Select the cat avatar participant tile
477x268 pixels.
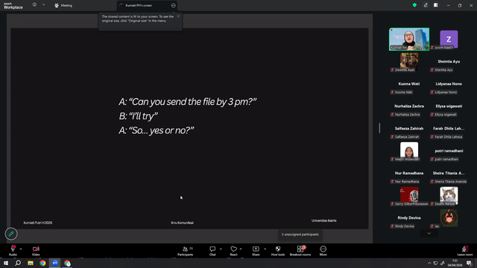(x=449, y=196)
